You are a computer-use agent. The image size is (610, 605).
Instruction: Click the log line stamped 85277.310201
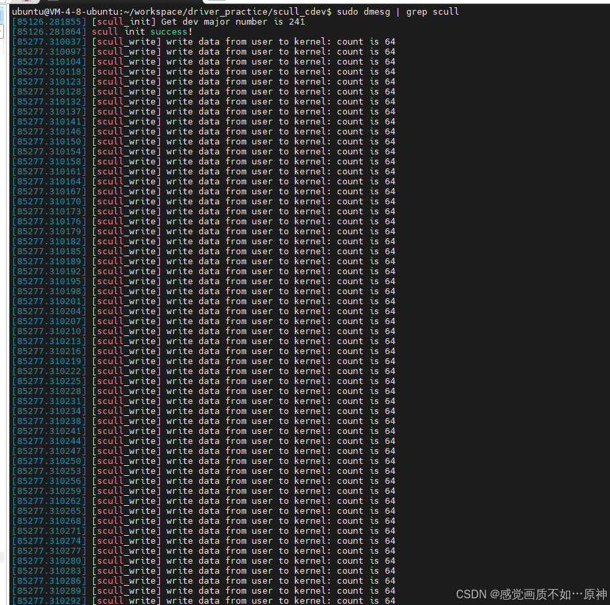(x=204, y=302)
